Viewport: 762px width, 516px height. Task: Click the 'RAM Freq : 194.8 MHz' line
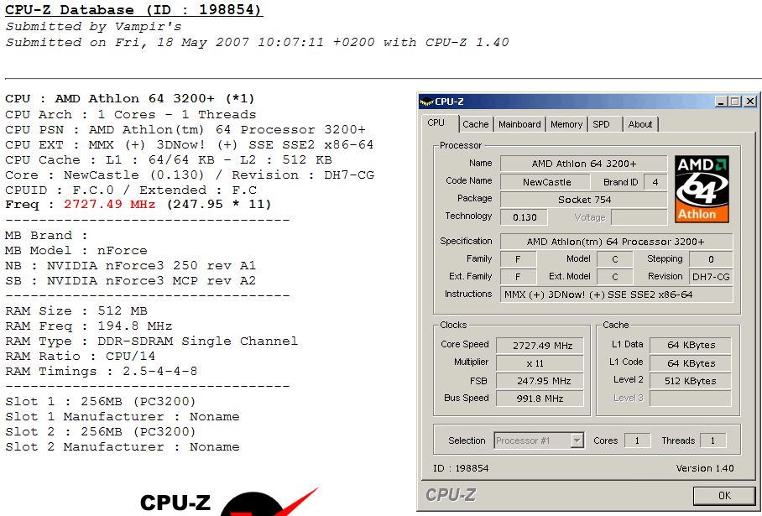(88, 326)
